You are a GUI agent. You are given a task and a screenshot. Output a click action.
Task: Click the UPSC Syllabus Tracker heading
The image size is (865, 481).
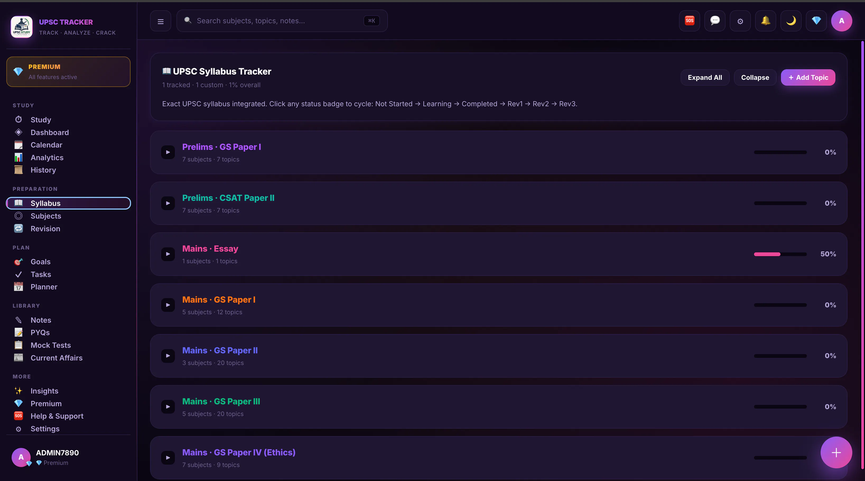click(x=222, y=71)
